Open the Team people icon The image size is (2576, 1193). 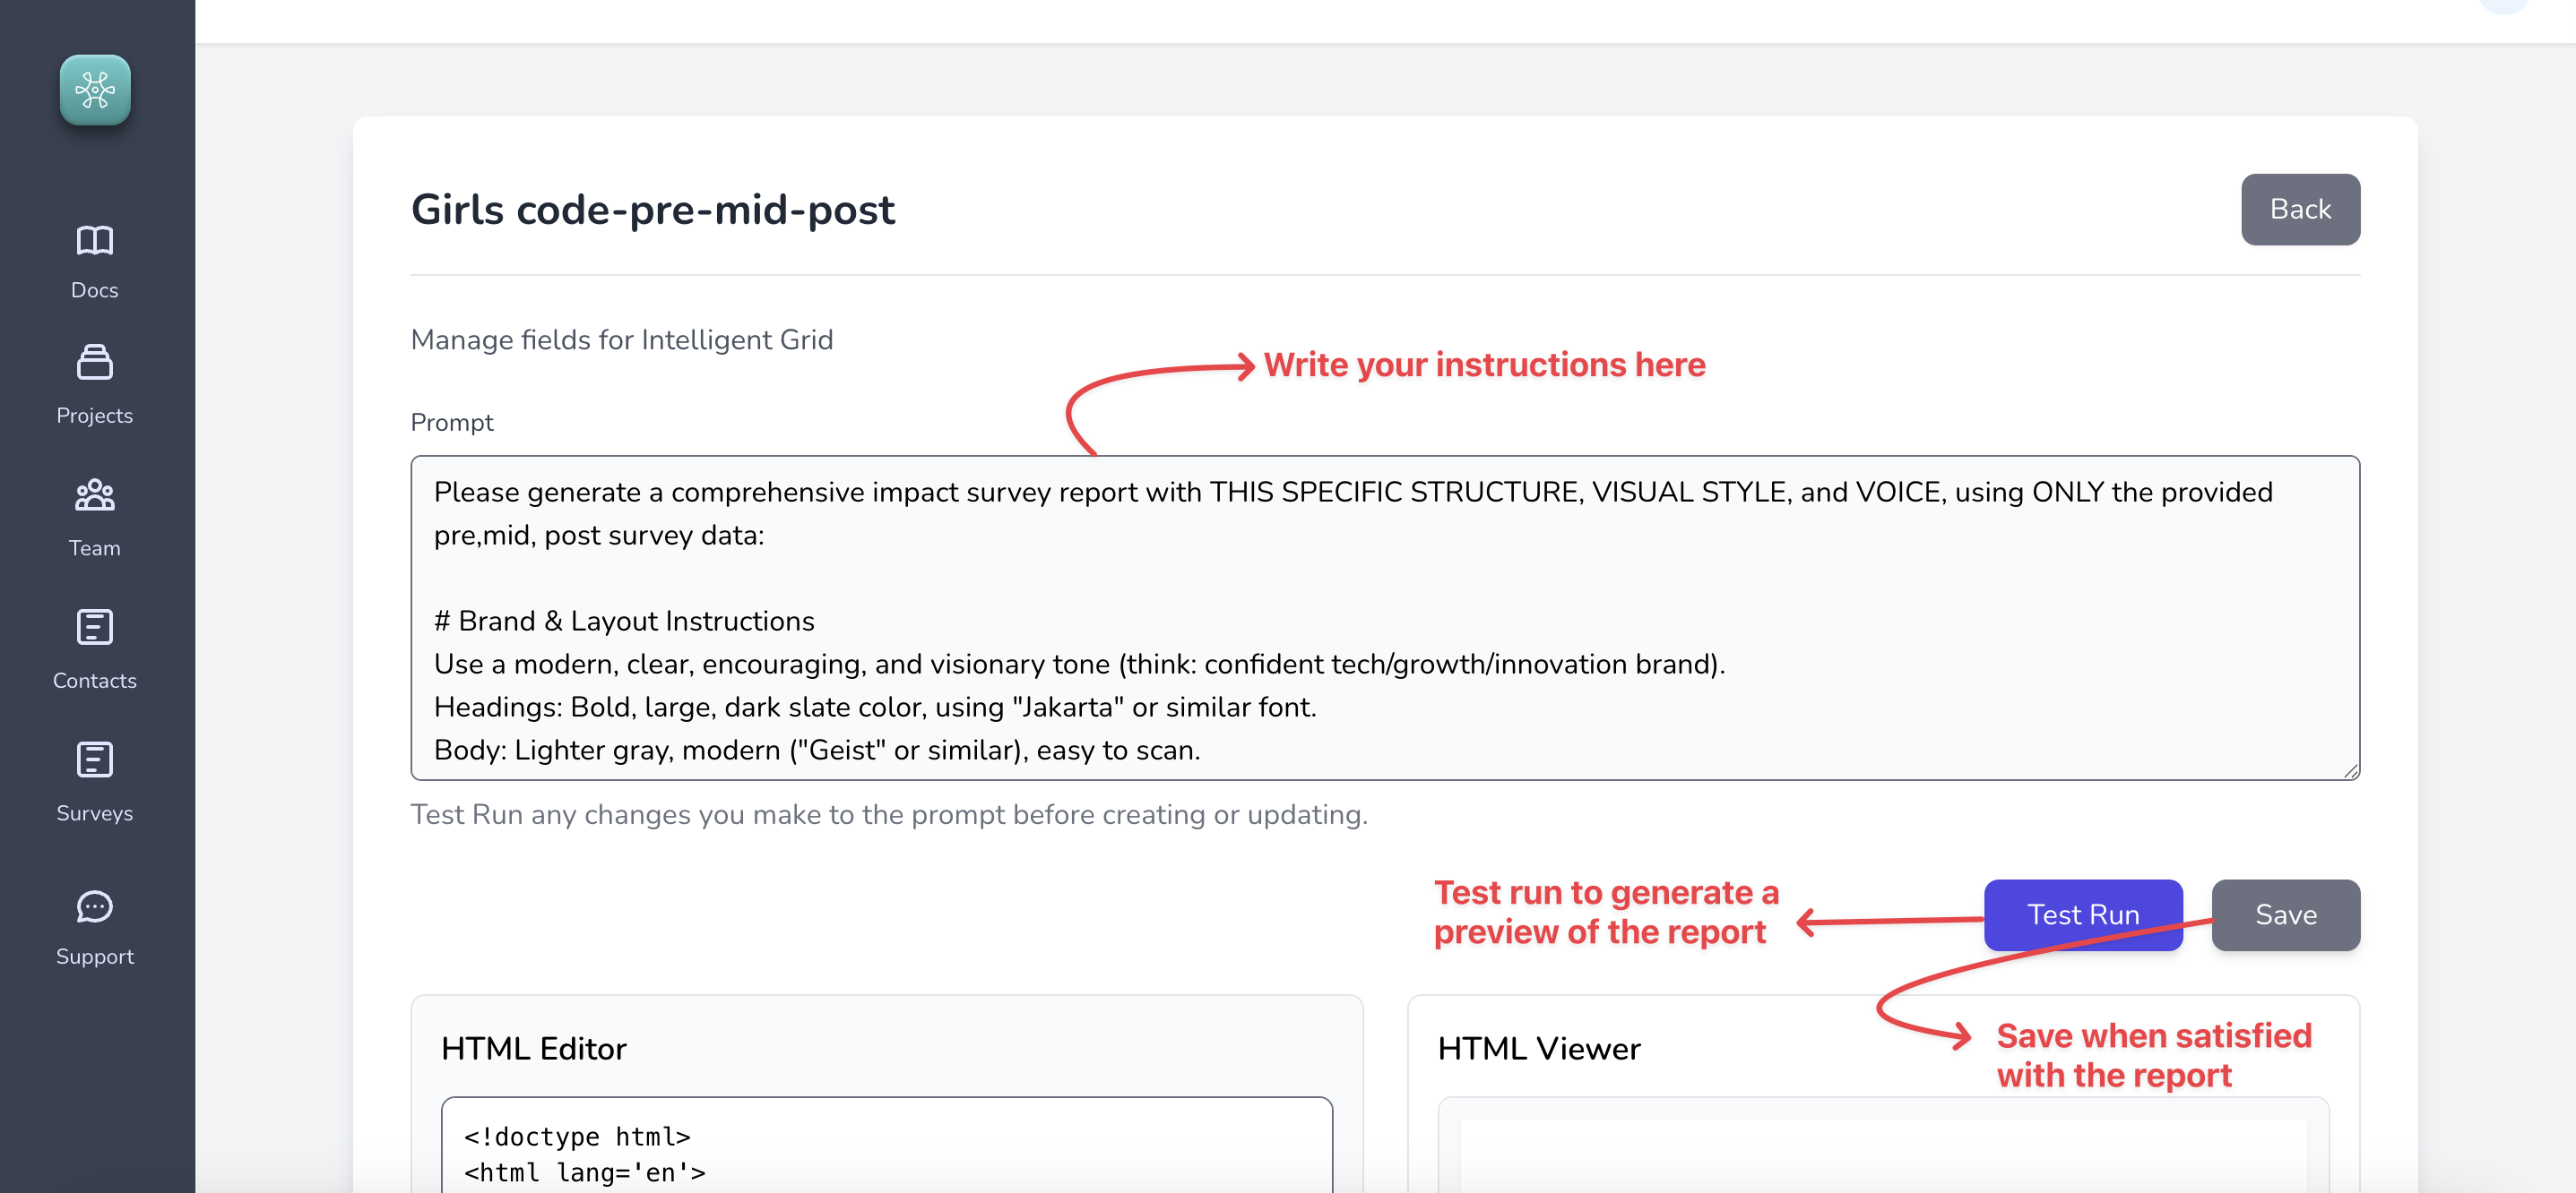click(95, 494)
